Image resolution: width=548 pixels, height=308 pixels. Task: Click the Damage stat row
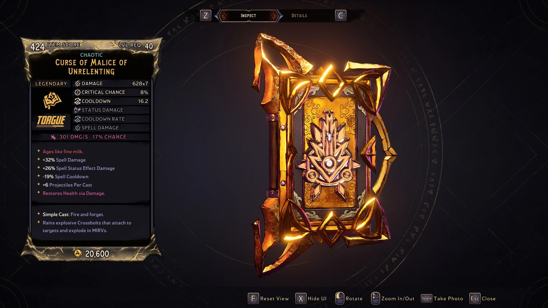click(x=111, y=84)
